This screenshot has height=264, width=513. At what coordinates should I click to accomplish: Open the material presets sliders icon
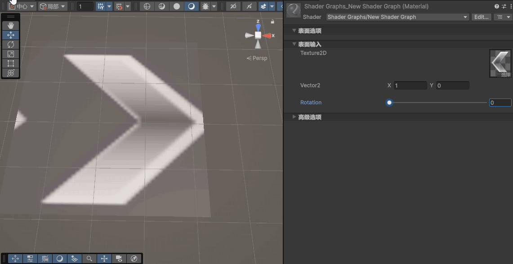[x=504, y=6]
